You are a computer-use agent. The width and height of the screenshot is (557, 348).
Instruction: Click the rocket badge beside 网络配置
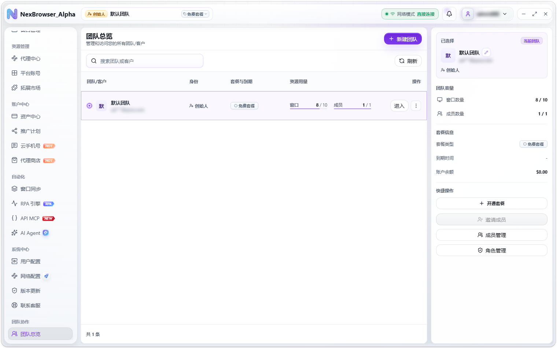[x=46, y=276]
